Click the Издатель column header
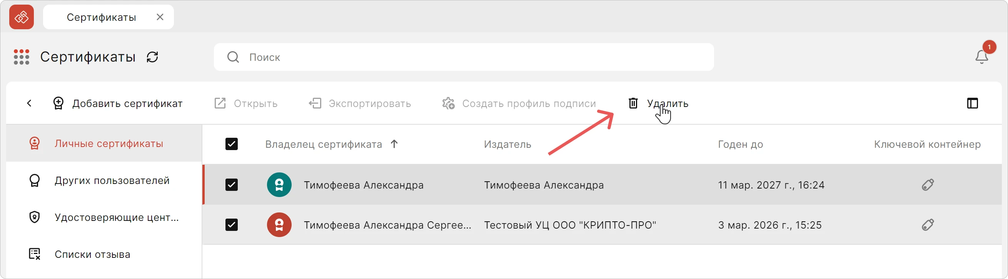1008x279 pixels. tap(507, 144)
